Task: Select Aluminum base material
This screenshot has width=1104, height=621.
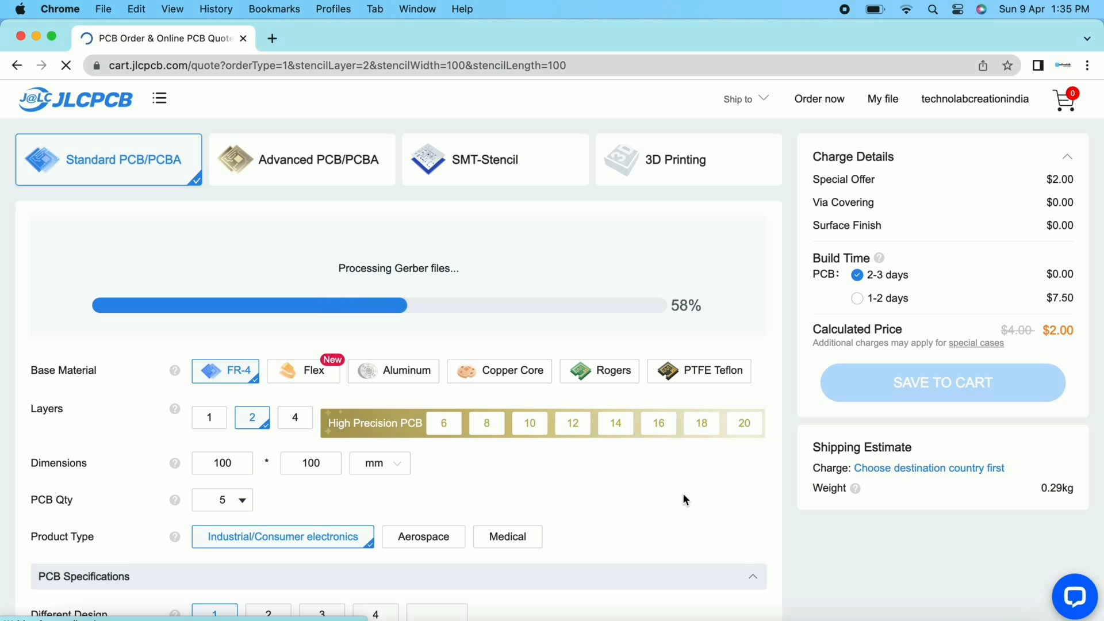Action: (393, 371)
